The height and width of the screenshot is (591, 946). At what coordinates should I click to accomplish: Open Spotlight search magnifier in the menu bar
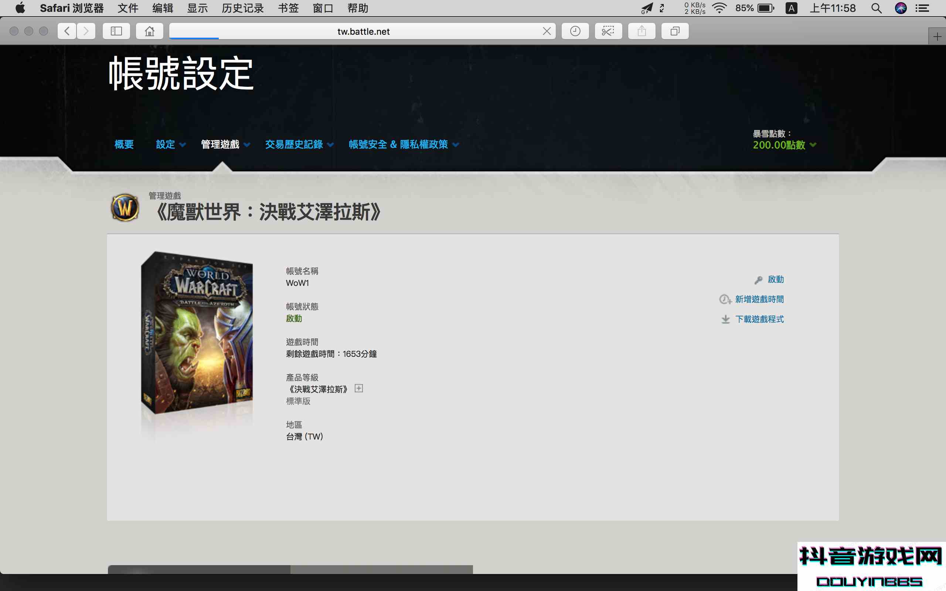pos(877,8)
